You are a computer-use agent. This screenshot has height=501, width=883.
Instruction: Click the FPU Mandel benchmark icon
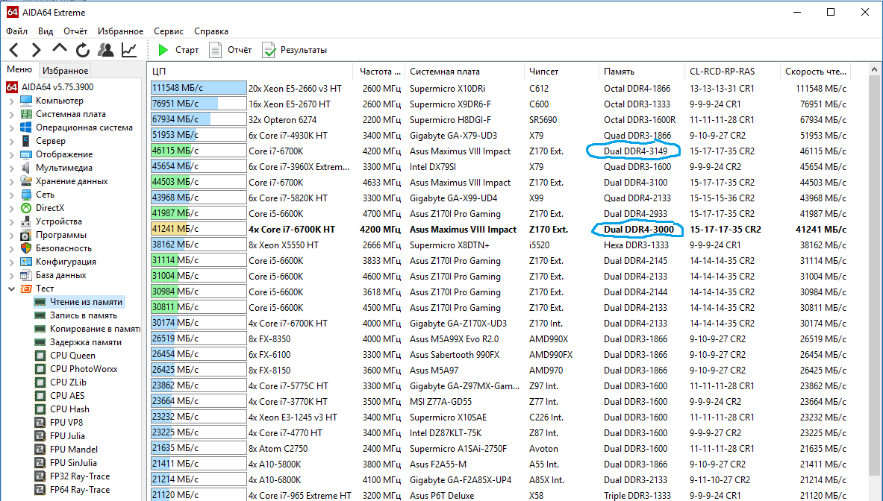[40, 450]
